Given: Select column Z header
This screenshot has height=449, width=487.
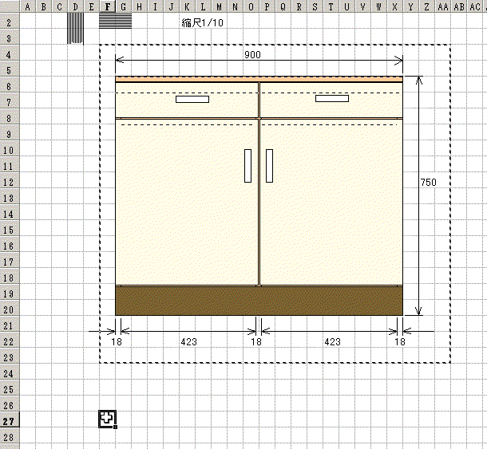Looking at the screenshot, I should click(x=427, y=6).
